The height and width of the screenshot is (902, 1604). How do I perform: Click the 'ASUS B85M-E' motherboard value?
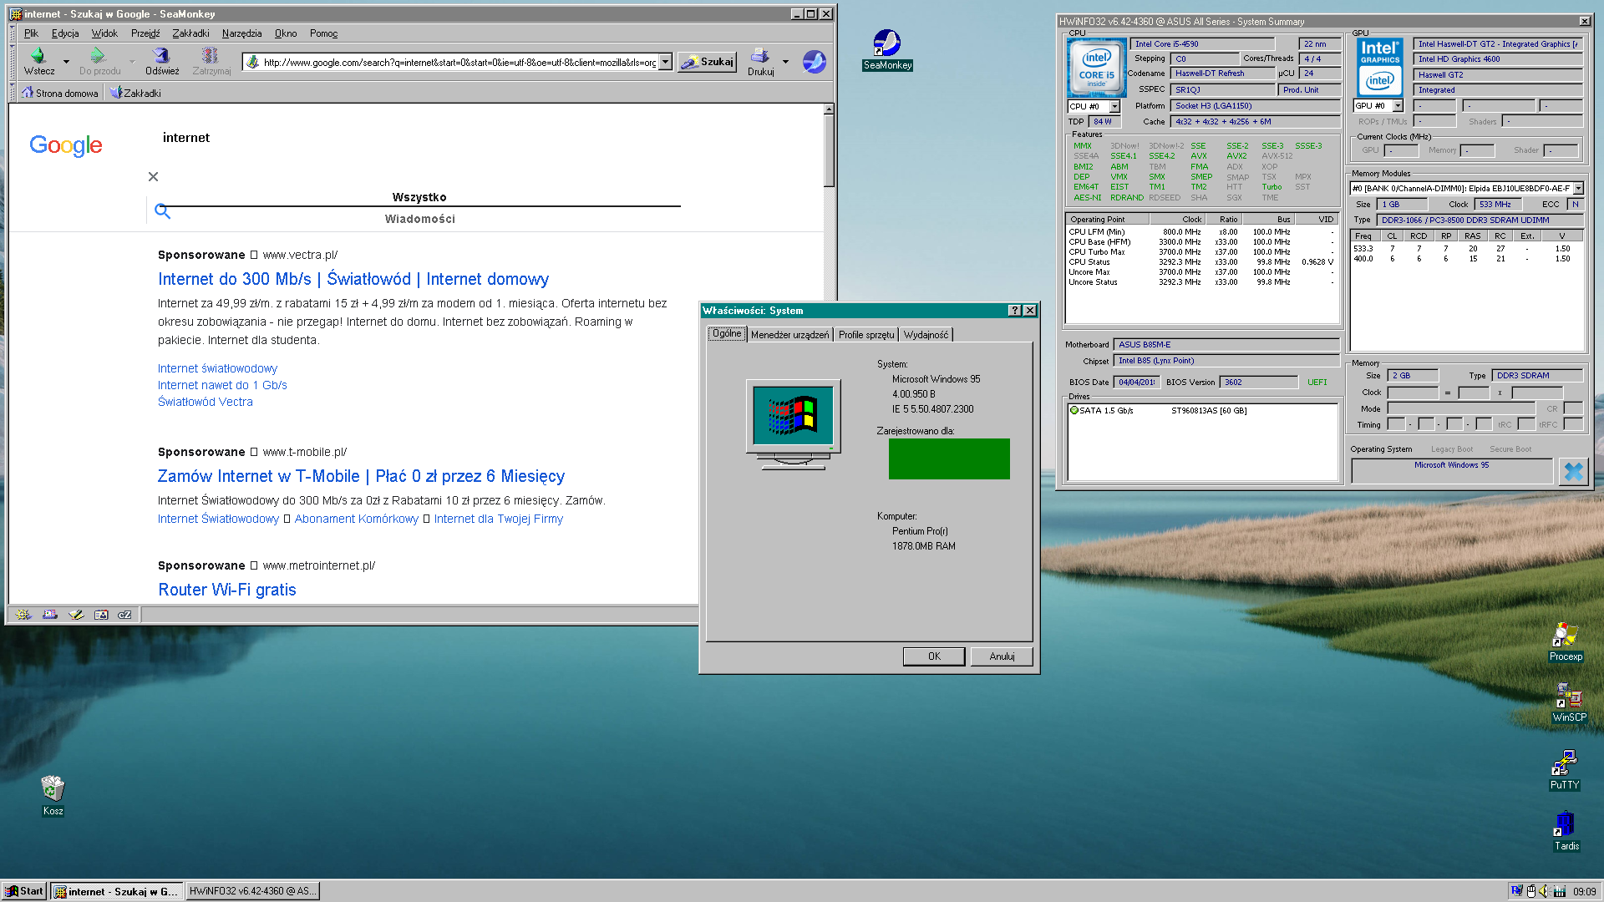point(1226,345)
